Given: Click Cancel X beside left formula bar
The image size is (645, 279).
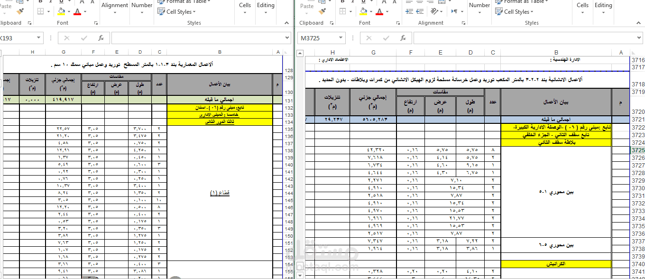Looking at the screenshot, I should click(x=66, y=38).
